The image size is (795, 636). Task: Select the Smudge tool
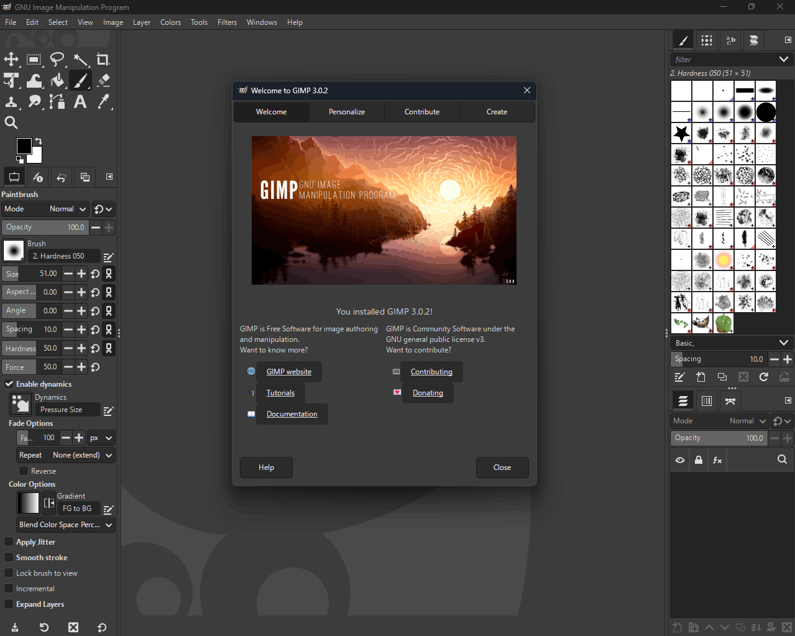pos(34,101)
